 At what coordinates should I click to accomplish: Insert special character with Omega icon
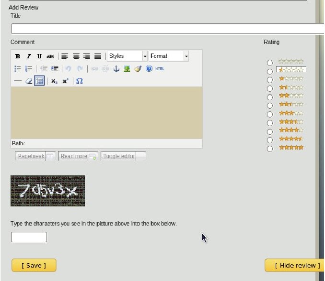[x=80, y=81]
